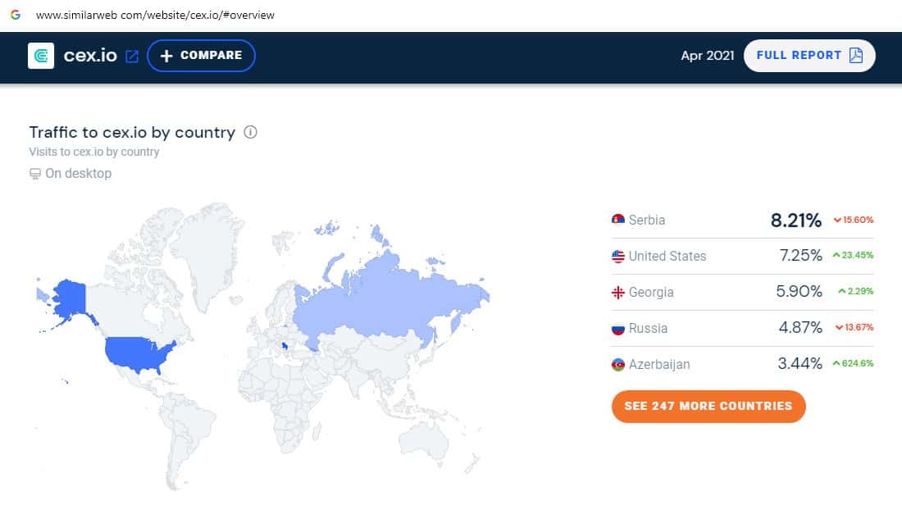Click Visits to cex.io by country subtitle

94,152
